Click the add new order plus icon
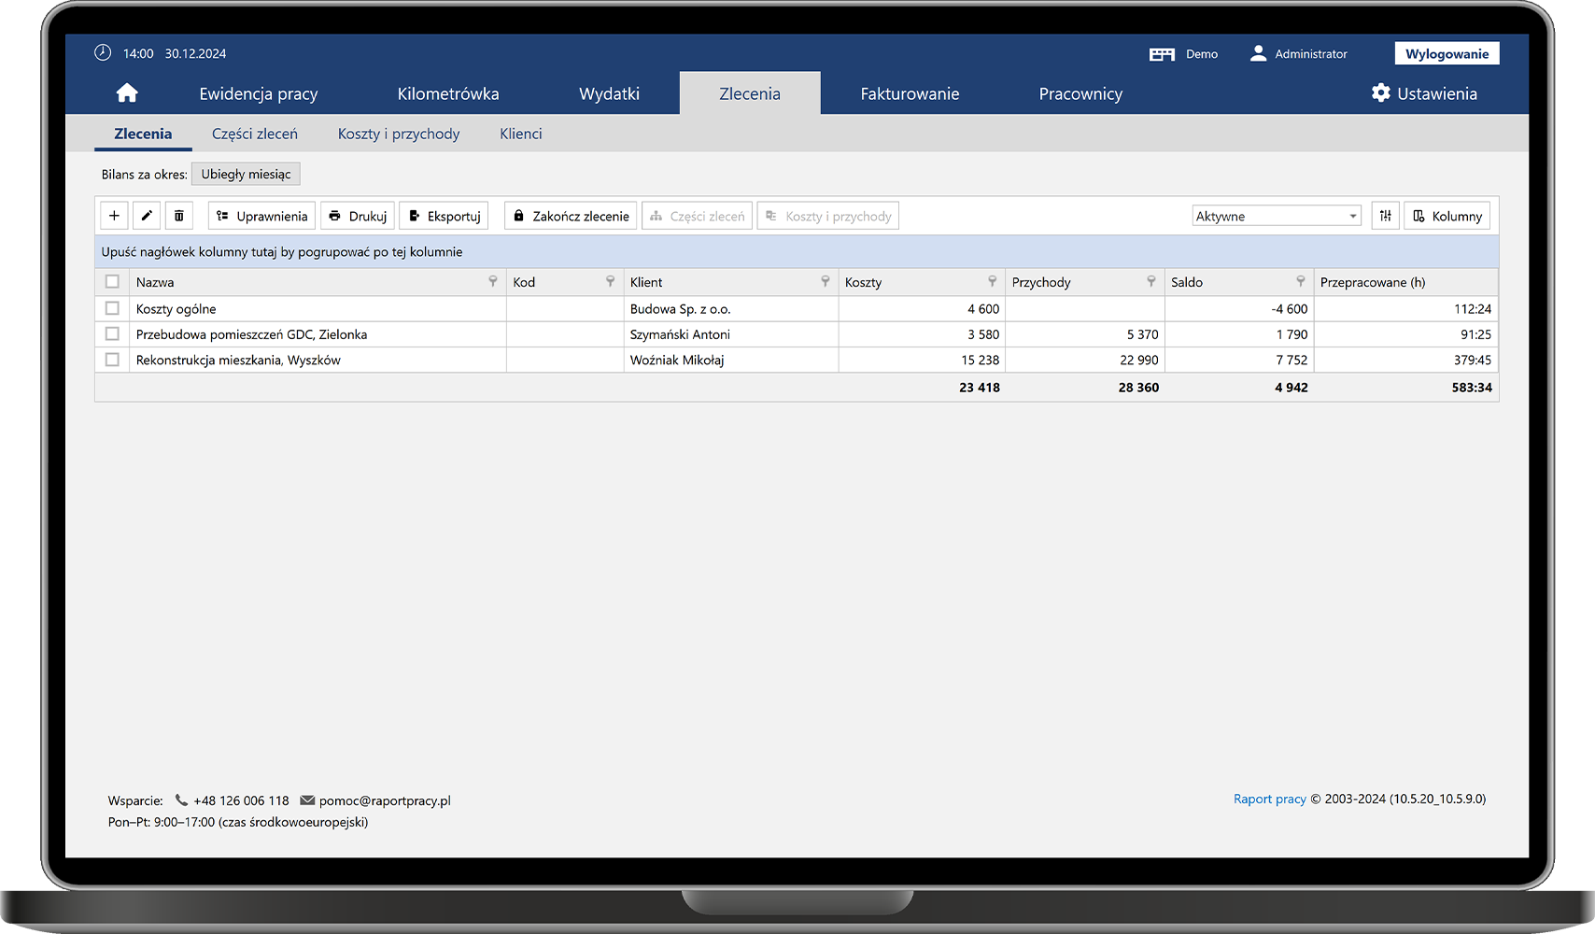 113,216
